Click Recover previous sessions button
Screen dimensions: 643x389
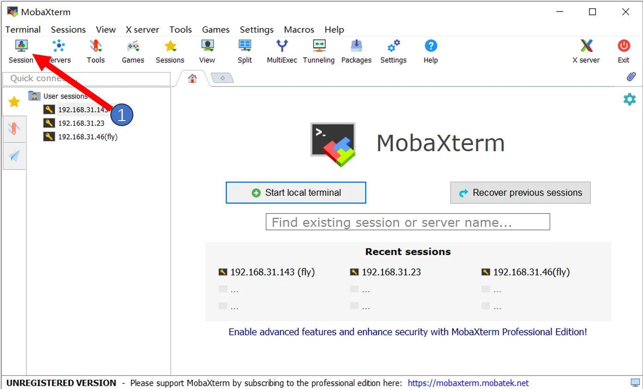[520, 193]
